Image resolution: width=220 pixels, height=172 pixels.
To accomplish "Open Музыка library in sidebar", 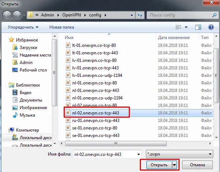I will pos(27,115).
